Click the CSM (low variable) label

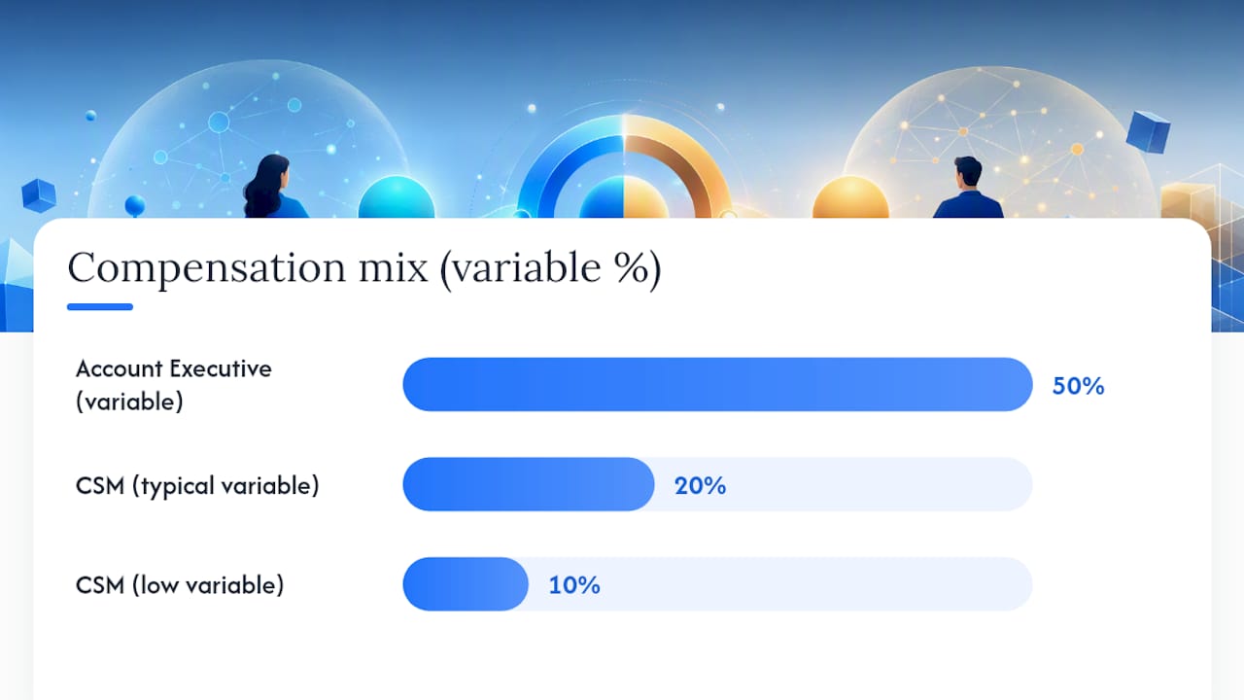(180, 585)
